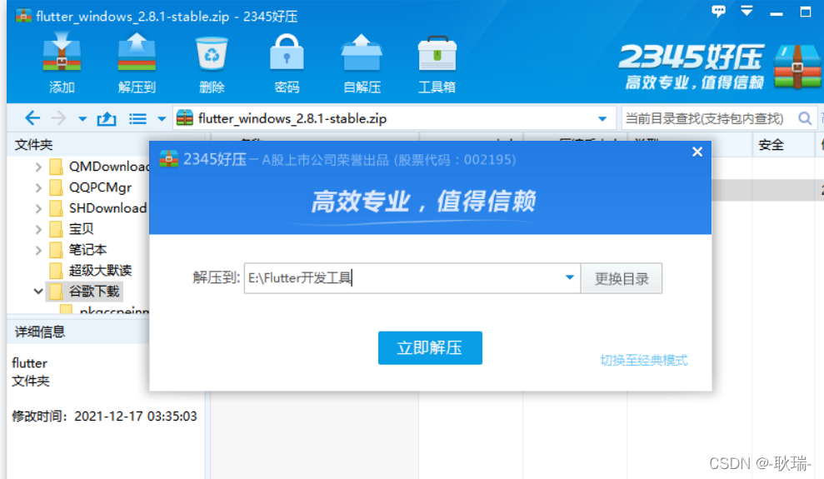This screenshot has width=824, height=479.
Task: Go back with the left arrow button
Action: point(32,118)
